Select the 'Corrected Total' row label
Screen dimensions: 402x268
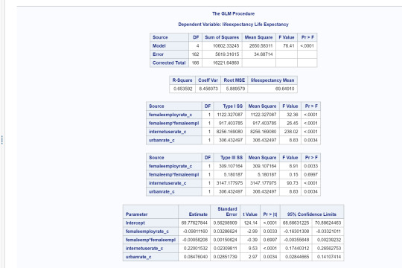click(x=169, y=63)
